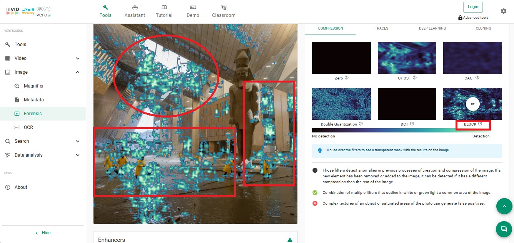This screenshot has height=243, width=514.
Task: Click the help icon beside GHOST
Action: click(x=414, y=78)
